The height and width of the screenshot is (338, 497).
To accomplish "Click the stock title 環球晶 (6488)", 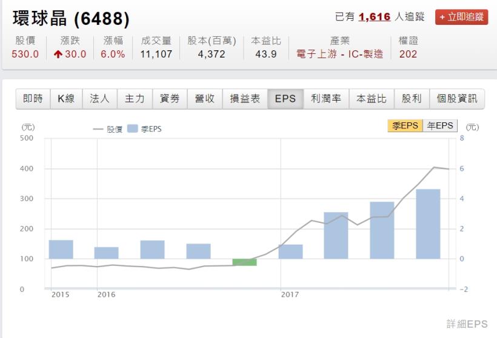I will (72, 19).
